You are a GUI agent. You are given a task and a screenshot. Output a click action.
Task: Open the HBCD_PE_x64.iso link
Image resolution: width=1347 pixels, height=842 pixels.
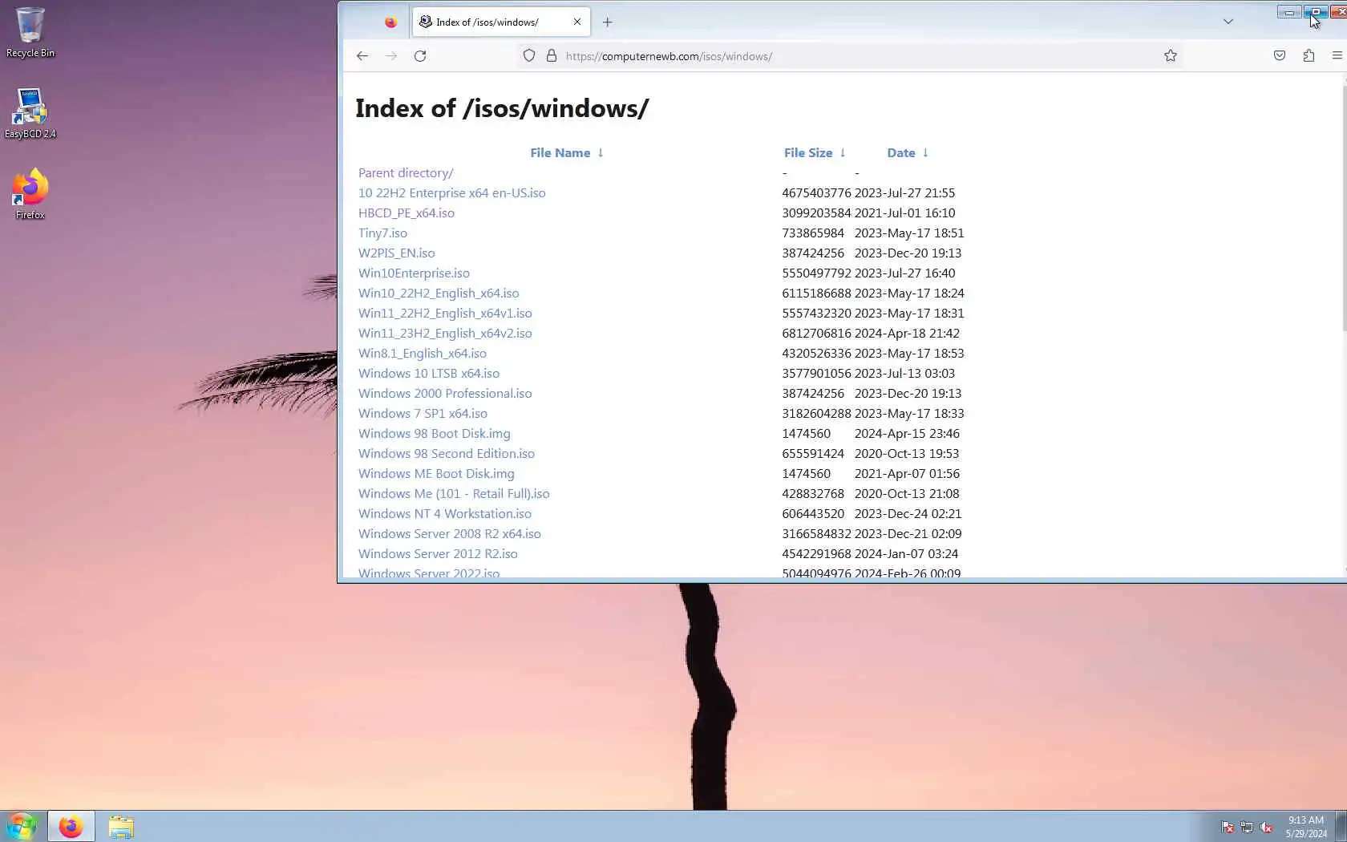[x=407, y=213]
